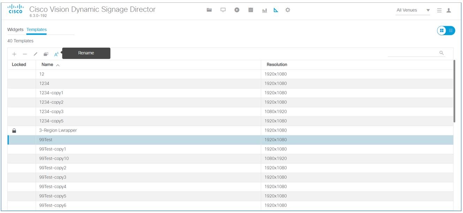Click the 40 Templates count label

pyautogui.click(x=20, y=41)
